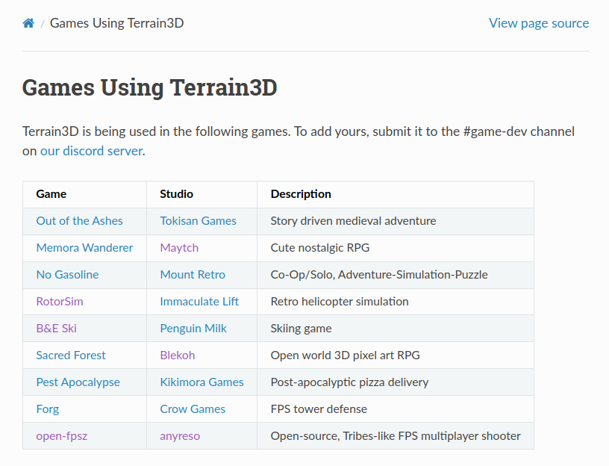
Task: Select the 'Games Using Terrain3D' breadcrumb text
Action: (x=117, y=23)
